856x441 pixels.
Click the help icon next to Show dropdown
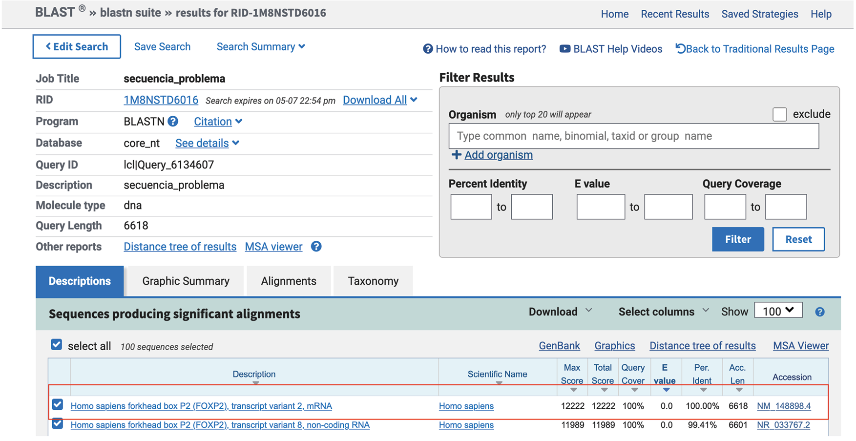[820, 312]
